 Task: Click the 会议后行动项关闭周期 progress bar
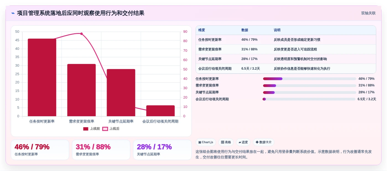coord(309,99)
